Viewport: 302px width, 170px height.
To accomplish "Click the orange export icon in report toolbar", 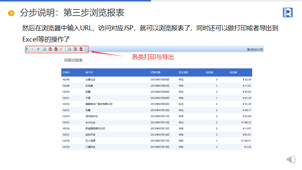I will [62, 49].
